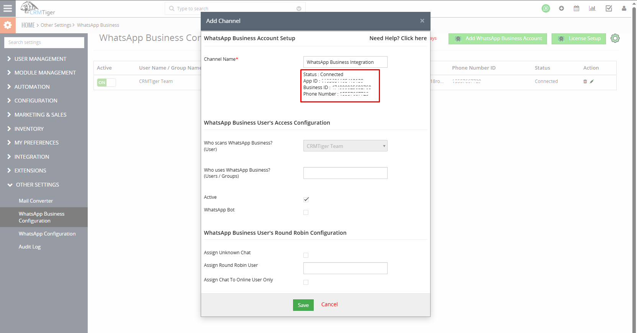This screenshot has width=637, height=333.
Task: Open the green circular badge icon in header
Action: pyautogui.click(x=546, y=8)
